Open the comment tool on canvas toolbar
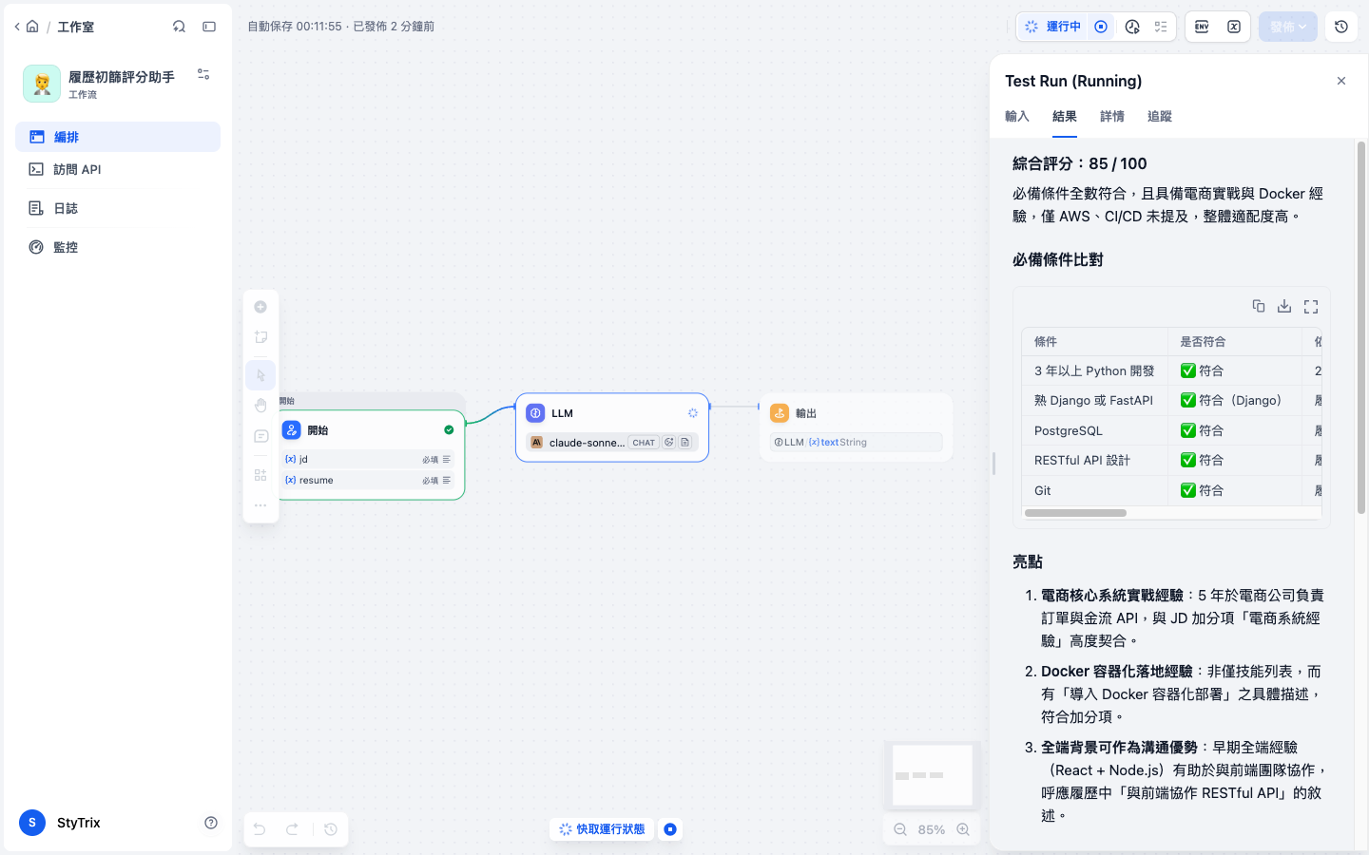The height and width of the screenshot is (855, 1369). point(260,436)
